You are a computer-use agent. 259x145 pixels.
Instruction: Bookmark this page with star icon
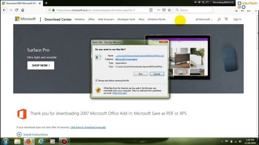click(x=169, y=10)
